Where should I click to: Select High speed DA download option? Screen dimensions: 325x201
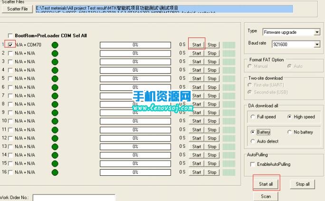tap(289, 117)
